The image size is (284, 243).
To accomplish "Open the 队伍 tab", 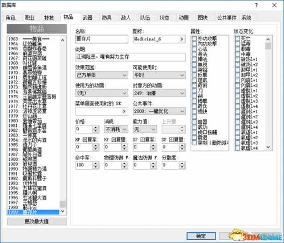I will pos(145,18).
